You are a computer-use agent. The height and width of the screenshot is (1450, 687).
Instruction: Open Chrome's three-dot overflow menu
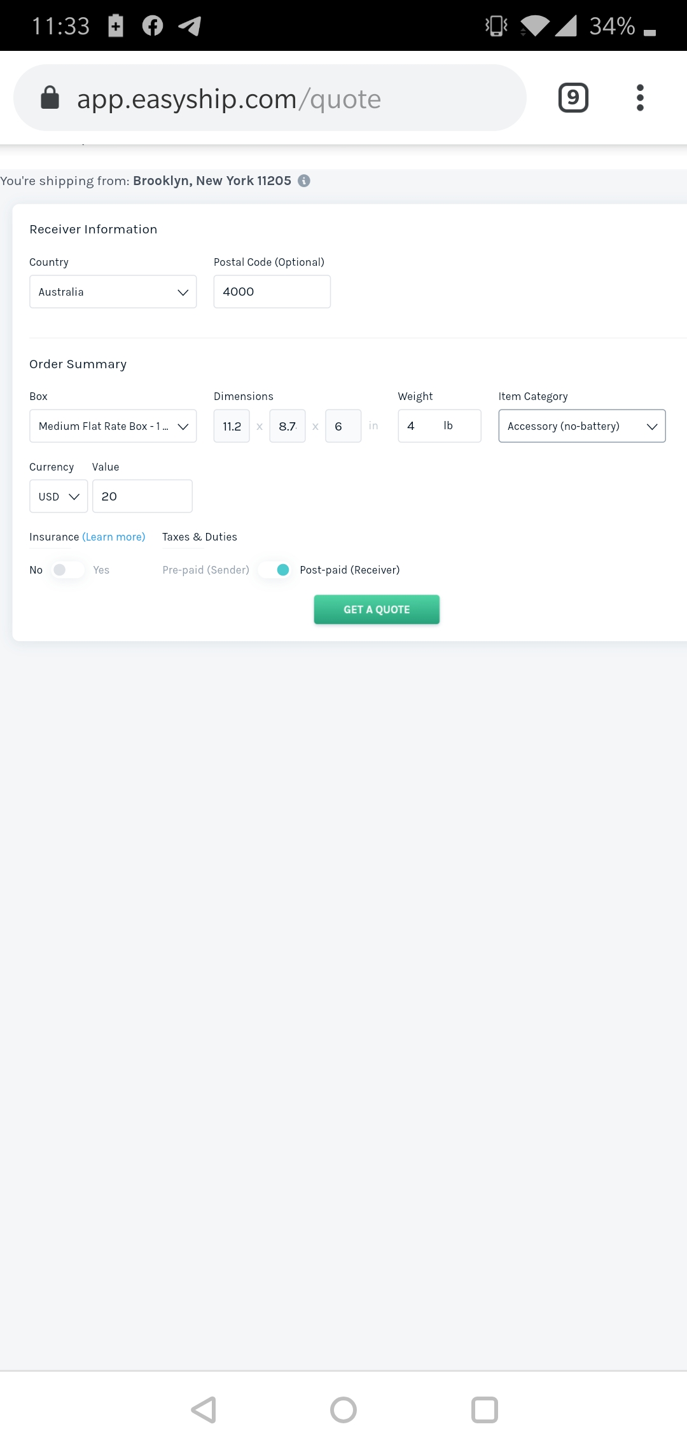pyautogui.click(x=640, y=97)
